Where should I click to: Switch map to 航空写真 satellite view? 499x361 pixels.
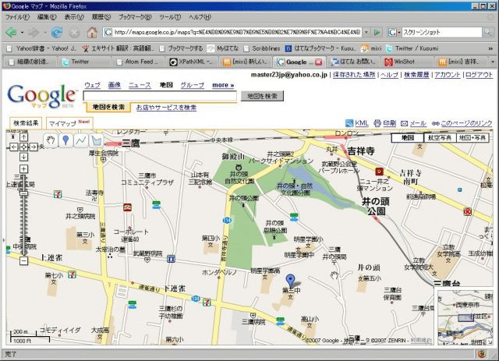(438, 137)
